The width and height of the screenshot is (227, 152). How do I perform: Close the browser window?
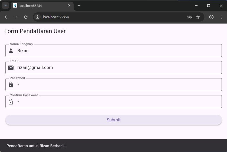221,5
